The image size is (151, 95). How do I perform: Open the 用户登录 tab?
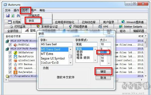tap(108, 22)
